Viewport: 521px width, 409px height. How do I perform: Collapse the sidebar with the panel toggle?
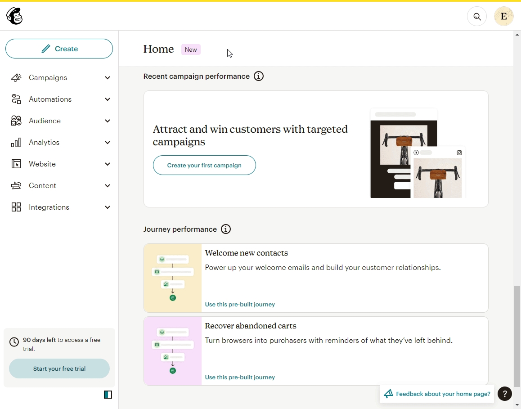pyautogui.click(x=108, y=395)
